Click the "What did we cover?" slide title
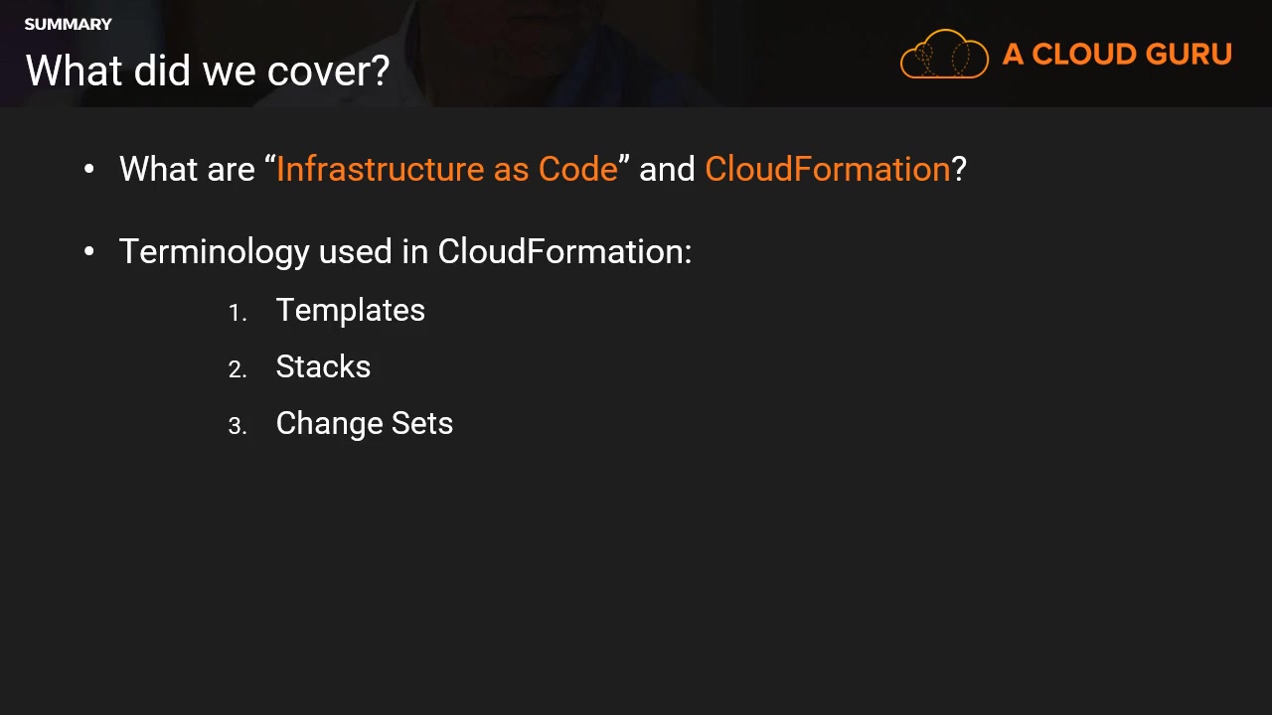The image size is (1272, 715). (207, 71)
